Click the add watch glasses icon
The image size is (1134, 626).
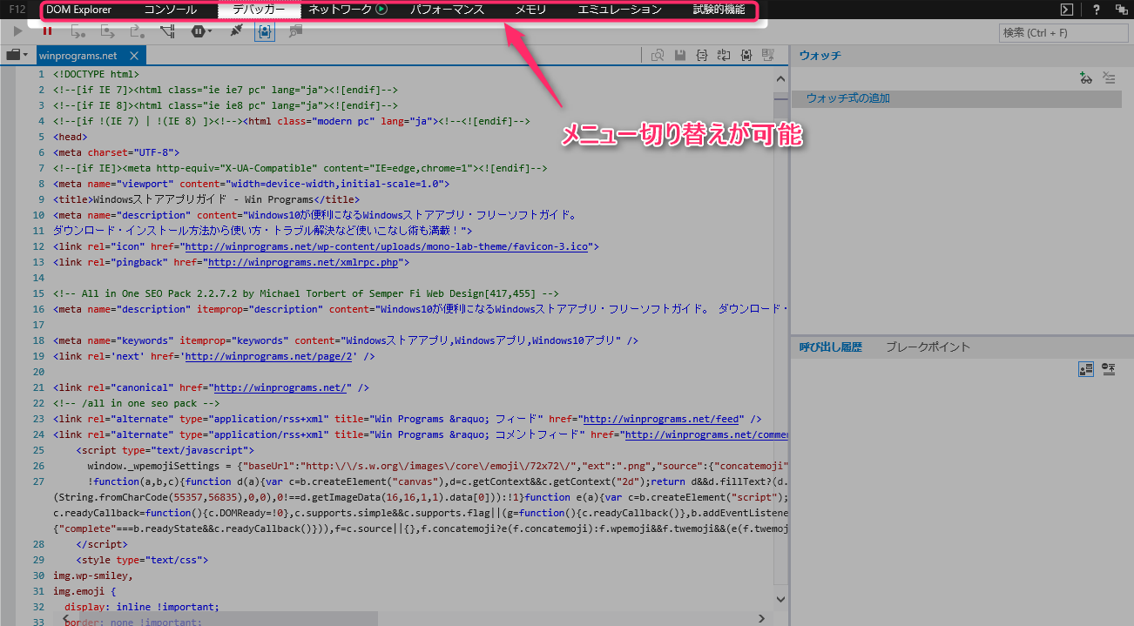coord(1085,77)
